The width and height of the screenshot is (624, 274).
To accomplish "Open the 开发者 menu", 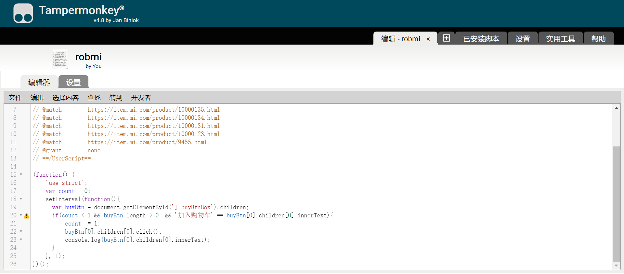I will click(141, 98).
